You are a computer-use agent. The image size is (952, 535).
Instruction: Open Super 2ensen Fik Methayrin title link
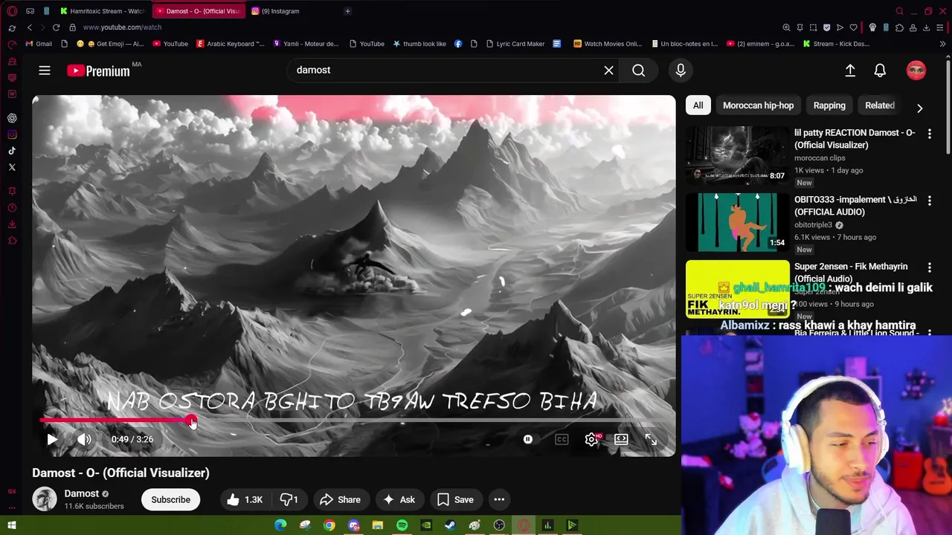pyautogui.click(x=851, y=273)
